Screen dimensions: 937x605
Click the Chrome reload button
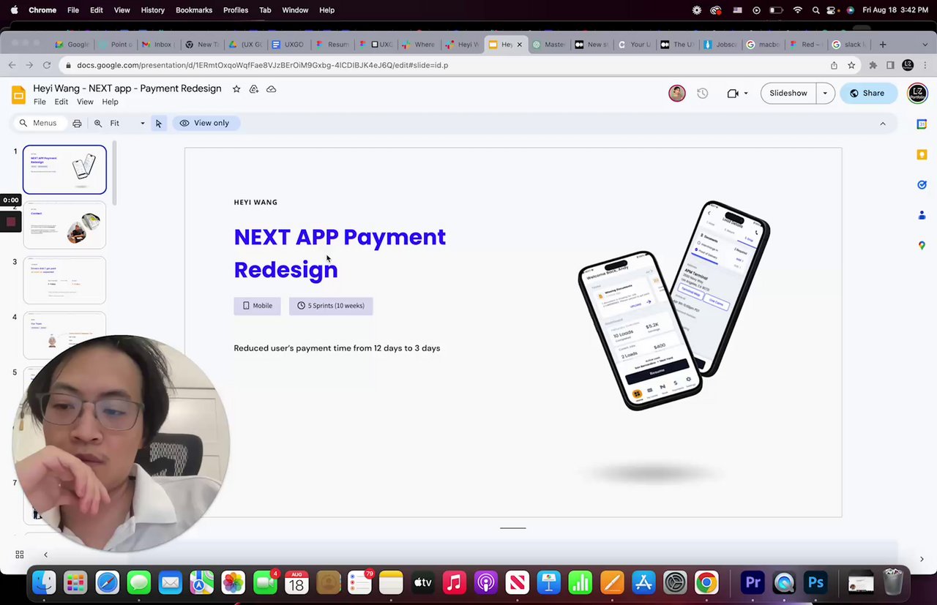(x=47, y=65)
